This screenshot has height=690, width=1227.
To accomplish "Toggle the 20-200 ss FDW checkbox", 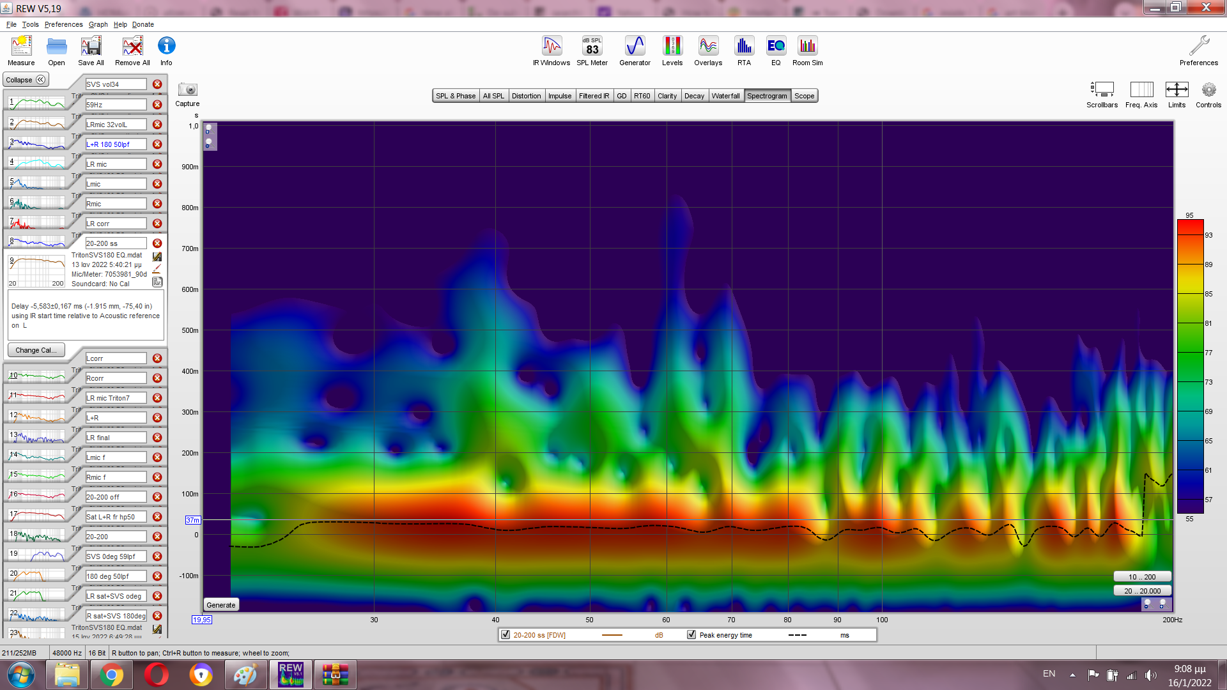I will click(x=505, y=634).
